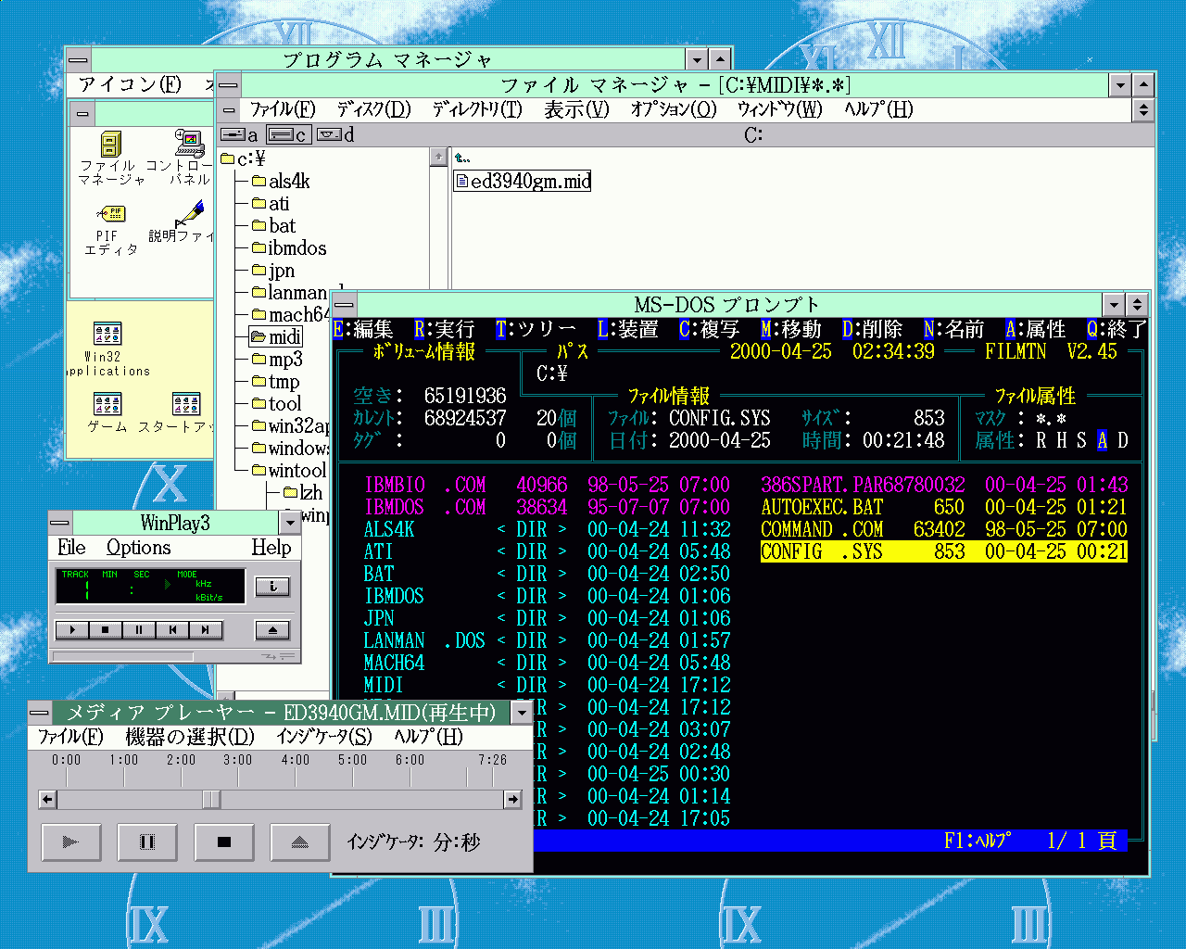Click the Media Player seek slider thumb
Screen dimensions: 1186x949
click(211, 799)
